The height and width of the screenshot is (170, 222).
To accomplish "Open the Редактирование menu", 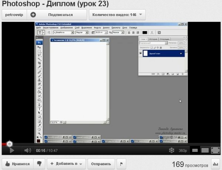I will click(51, 28).
